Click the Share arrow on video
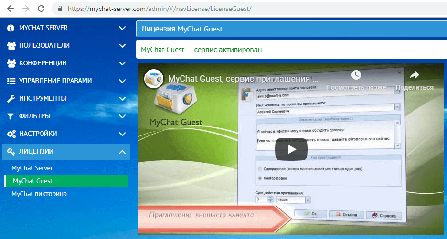 pos(414,75)
